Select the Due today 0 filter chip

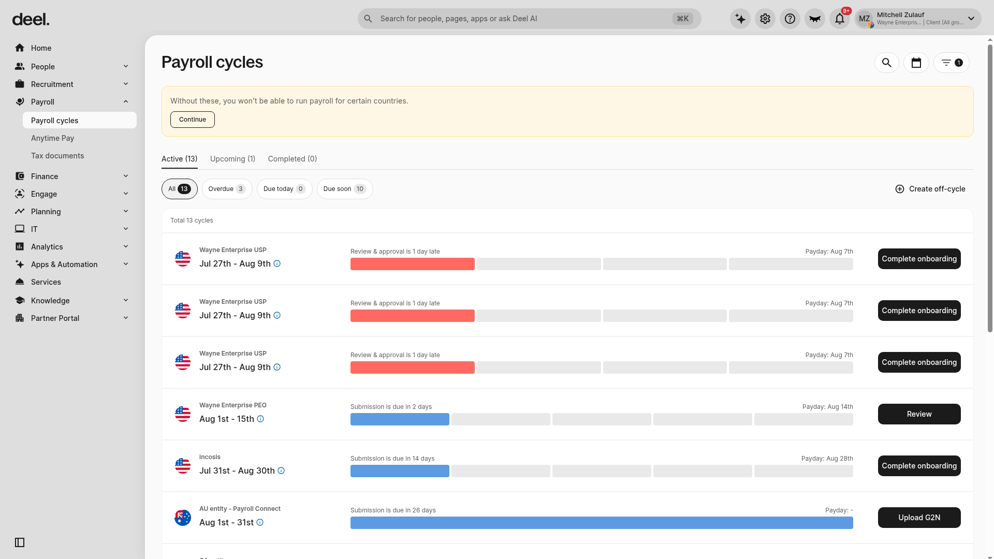point(284,189)
